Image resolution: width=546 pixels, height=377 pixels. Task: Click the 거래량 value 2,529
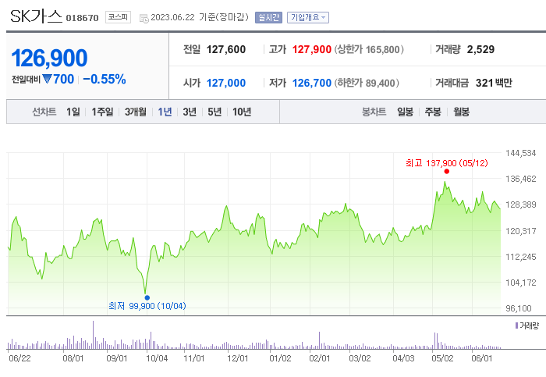pyautogui.click(x=480, y=49)
